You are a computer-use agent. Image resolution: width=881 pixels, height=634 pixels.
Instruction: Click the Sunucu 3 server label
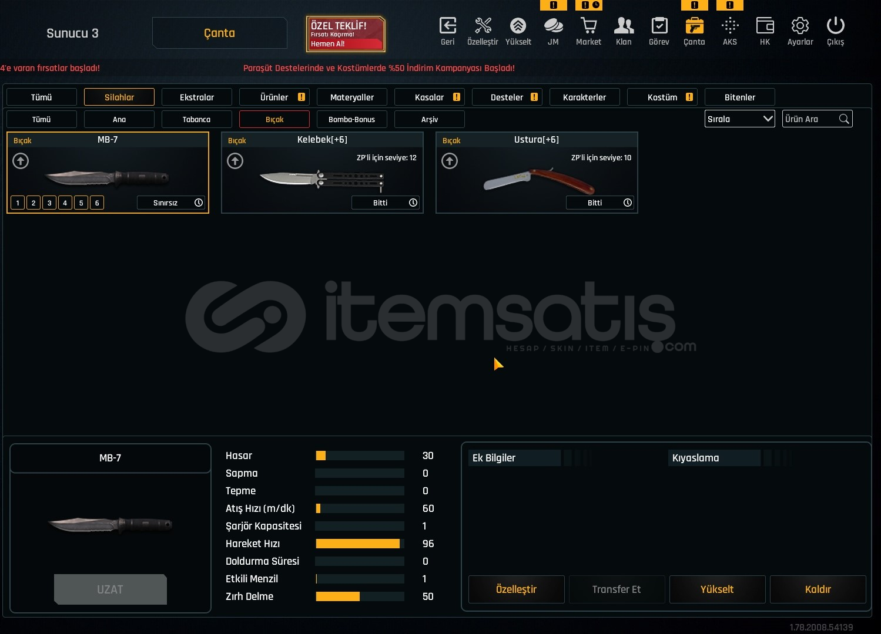[x=73, y=33]
